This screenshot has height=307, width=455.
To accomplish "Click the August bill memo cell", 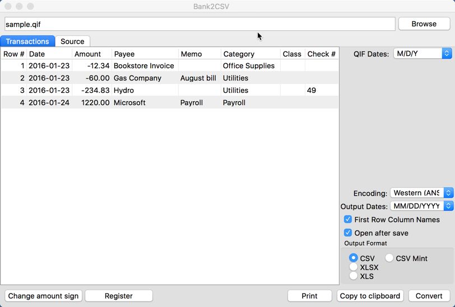I will point(199,78).
